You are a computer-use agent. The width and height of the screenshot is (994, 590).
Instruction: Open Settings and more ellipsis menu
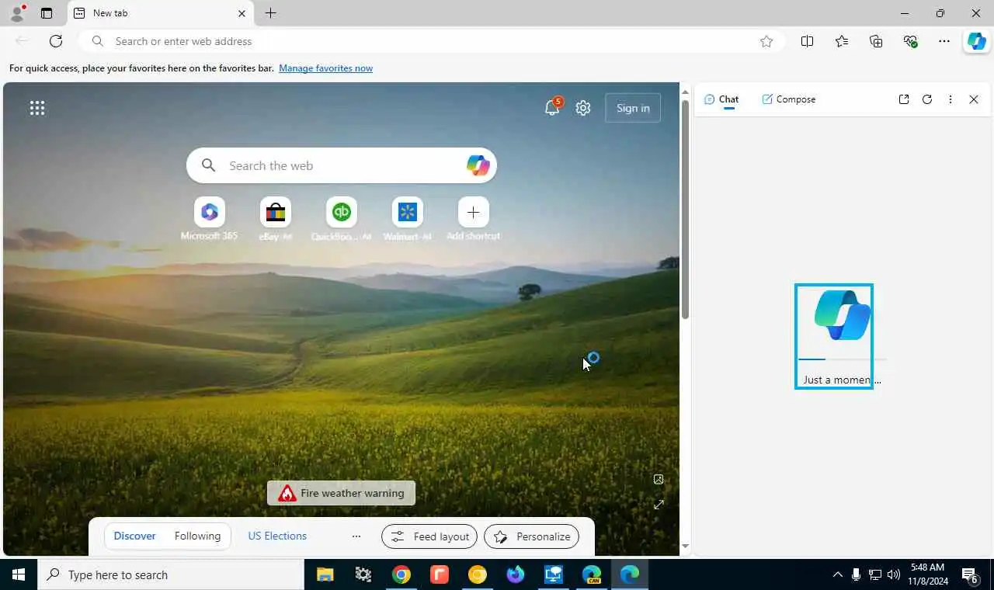coord(944,41)
